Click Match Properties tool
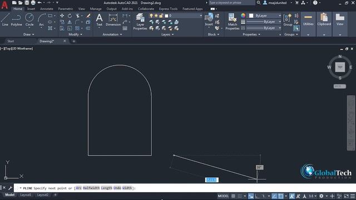The image size is (356, 200). pos(233,22)
